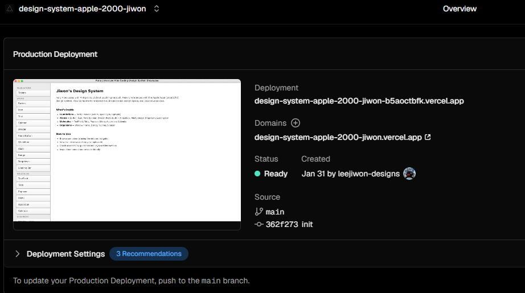Click the Deployment Settings label
525x293 pixels.
tap(65, 254)
